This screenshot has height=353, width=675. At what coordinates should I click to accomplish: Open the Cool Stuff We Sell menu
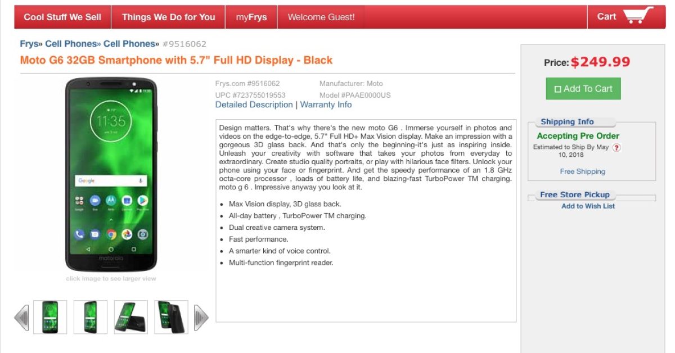coord(62,17)
